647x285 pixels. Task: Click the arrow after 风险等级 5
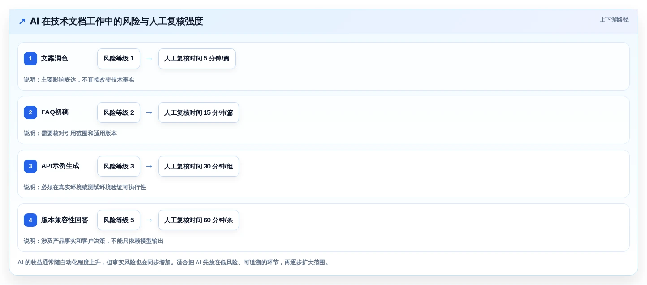point(149,220)
